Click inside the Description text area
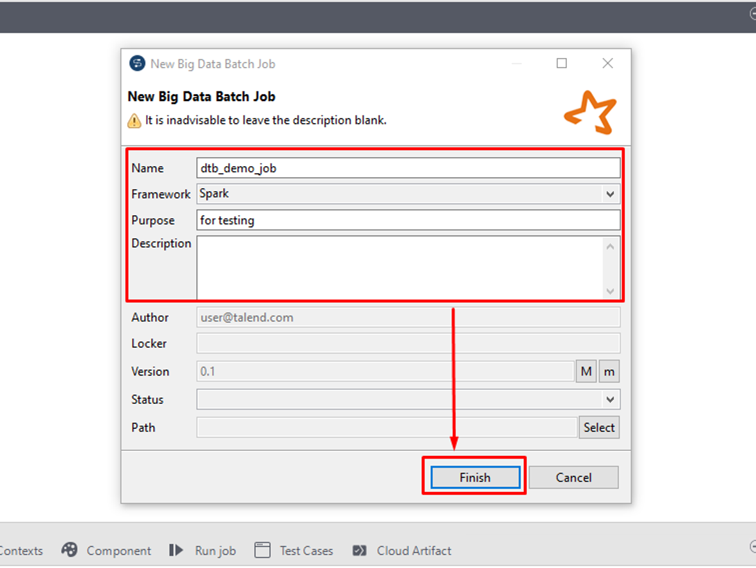 pos(400,268)
